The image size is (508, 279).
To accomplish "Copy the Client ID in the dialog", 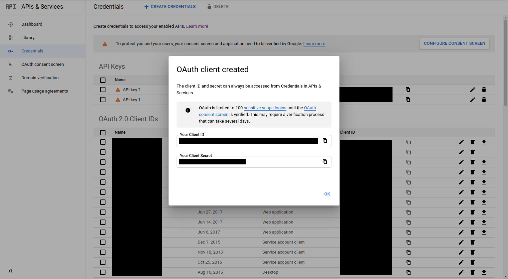I will pos(324,141).
